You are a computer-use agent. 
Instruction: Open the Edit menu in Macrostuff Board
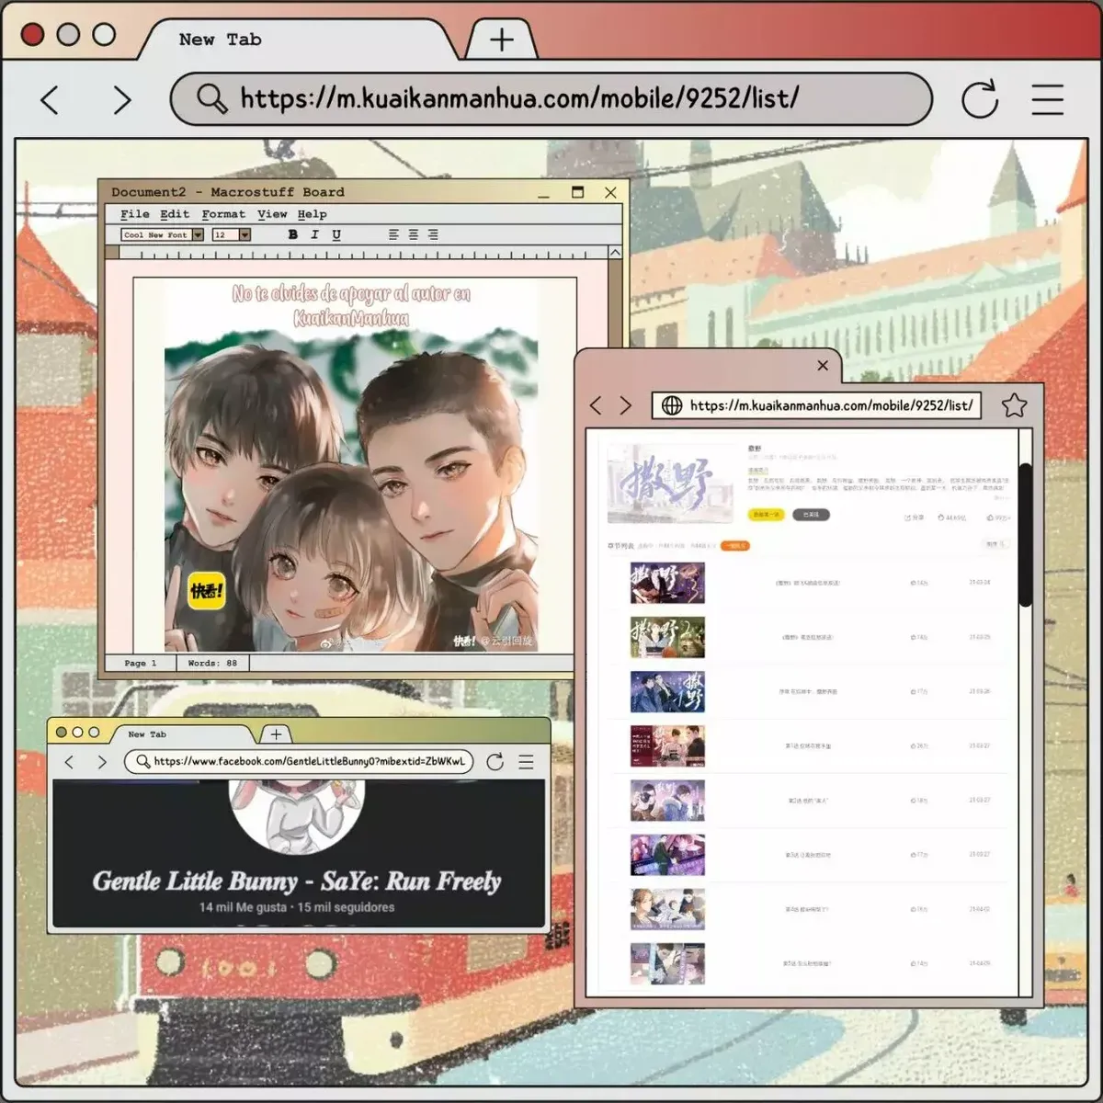(175, 213)
